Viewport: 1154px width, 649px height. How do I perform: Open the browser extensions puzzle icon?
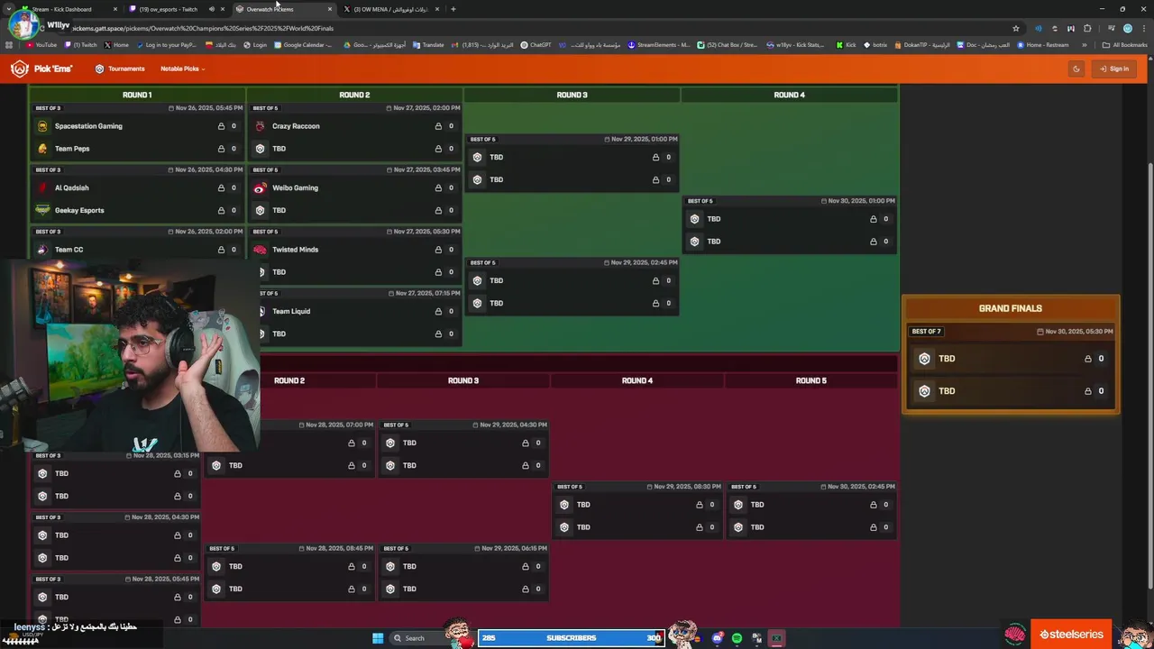(1087, 28)
